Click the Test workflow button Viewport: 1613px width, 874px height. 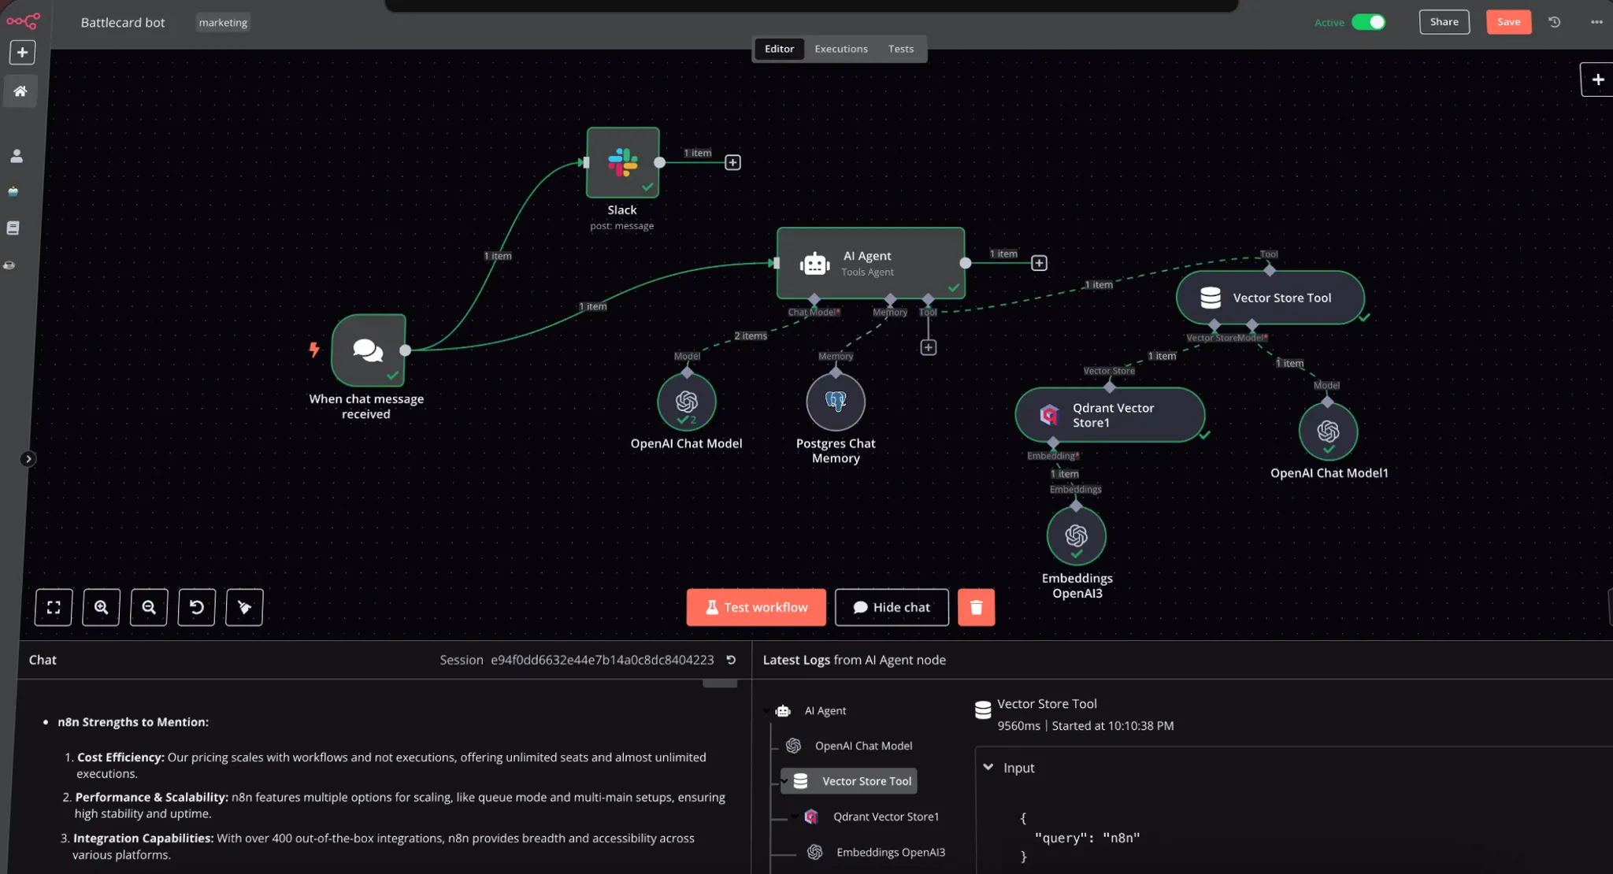[756, 607]
